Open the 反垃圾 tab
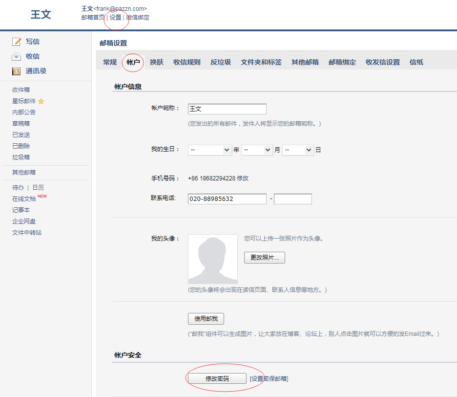This screenshot has height=397, width=457. click(221, 62)
